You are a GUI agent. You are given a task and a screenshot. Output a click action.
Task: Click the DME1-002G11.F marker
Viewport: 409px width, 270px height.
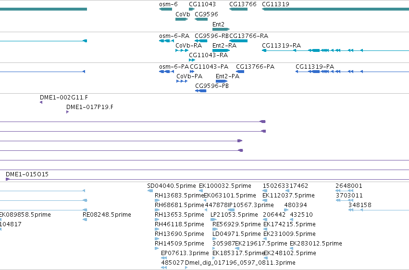(41, 102)
